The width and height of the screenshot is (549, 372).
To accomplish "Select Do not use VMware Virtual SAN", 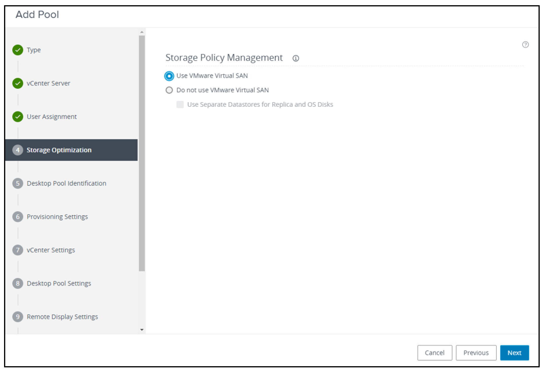I will 170,90.
